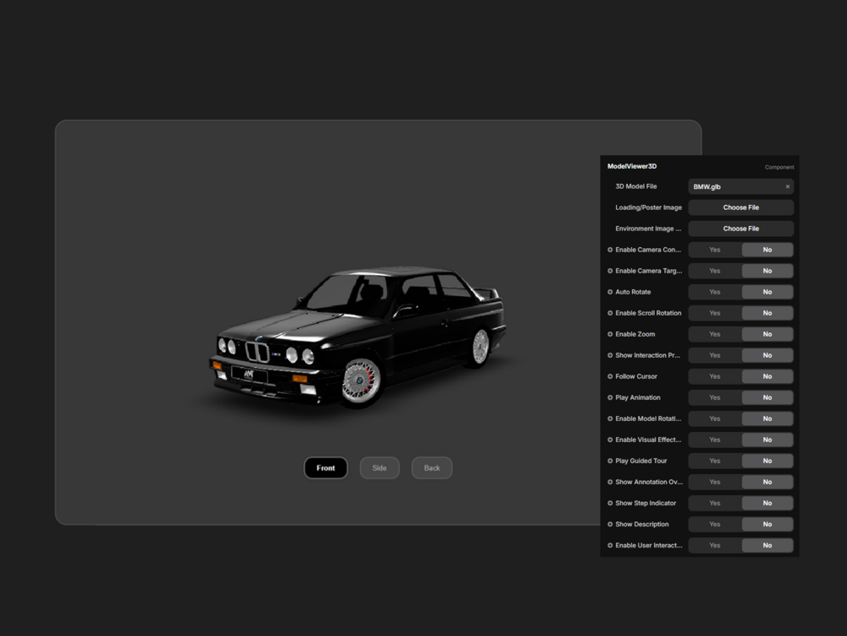Select No for Enable Visual Effect...
847x636 pixels.
click(767, 439)
